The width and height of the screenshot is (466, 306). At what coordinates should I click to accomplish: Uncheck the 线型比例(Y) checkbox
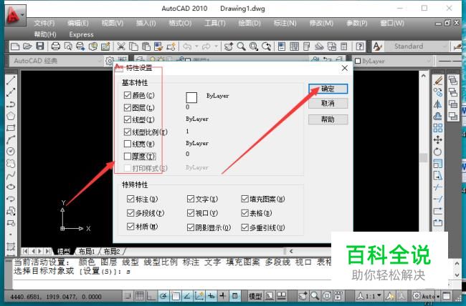(x=128, y=132)
